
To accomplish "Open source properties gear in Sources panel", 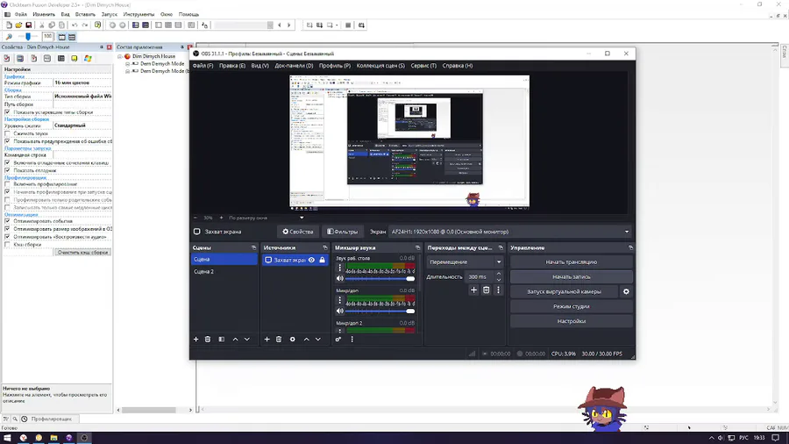I will 292,340.
